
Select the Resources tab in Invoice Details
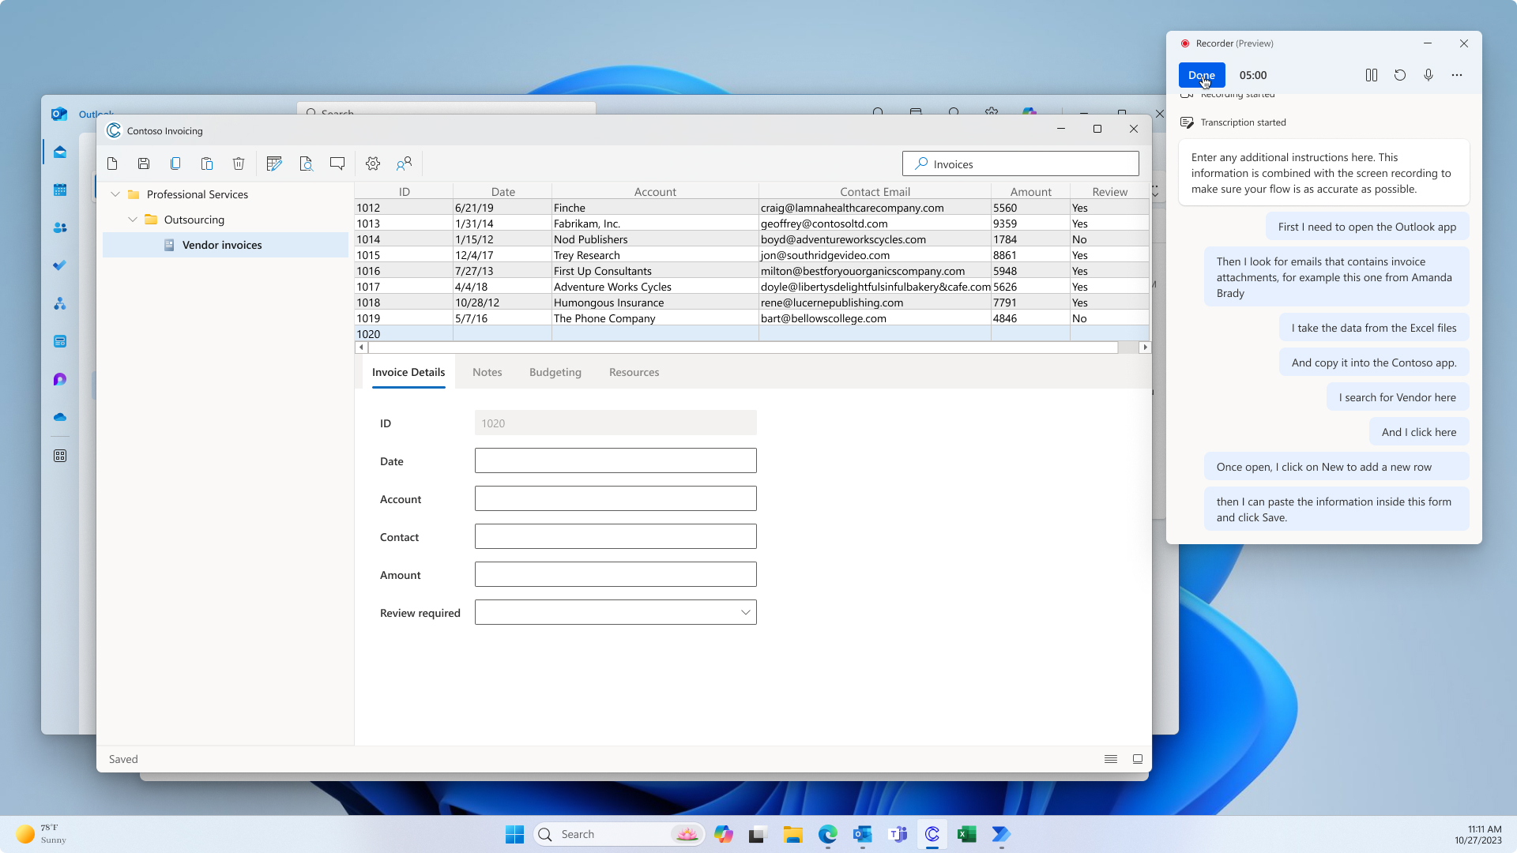tap(634, 372)
